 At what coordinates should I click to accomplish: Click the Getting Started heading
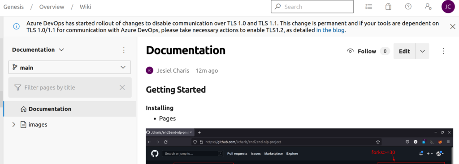pos(176,90)
